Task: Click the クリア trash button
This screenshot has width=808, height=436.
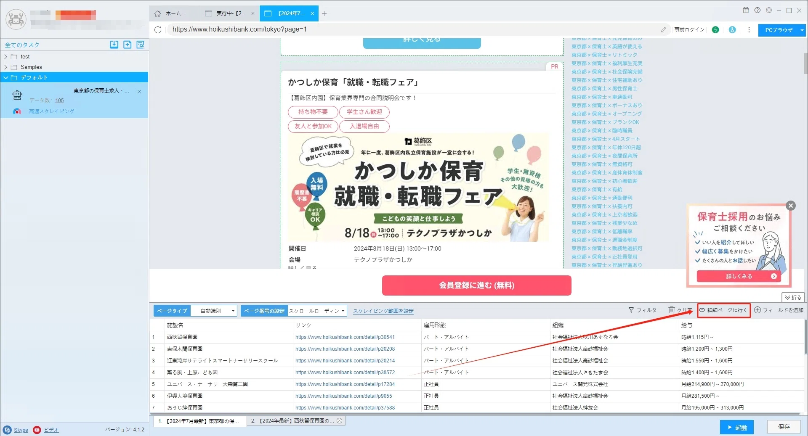Action: pos(680,310)
